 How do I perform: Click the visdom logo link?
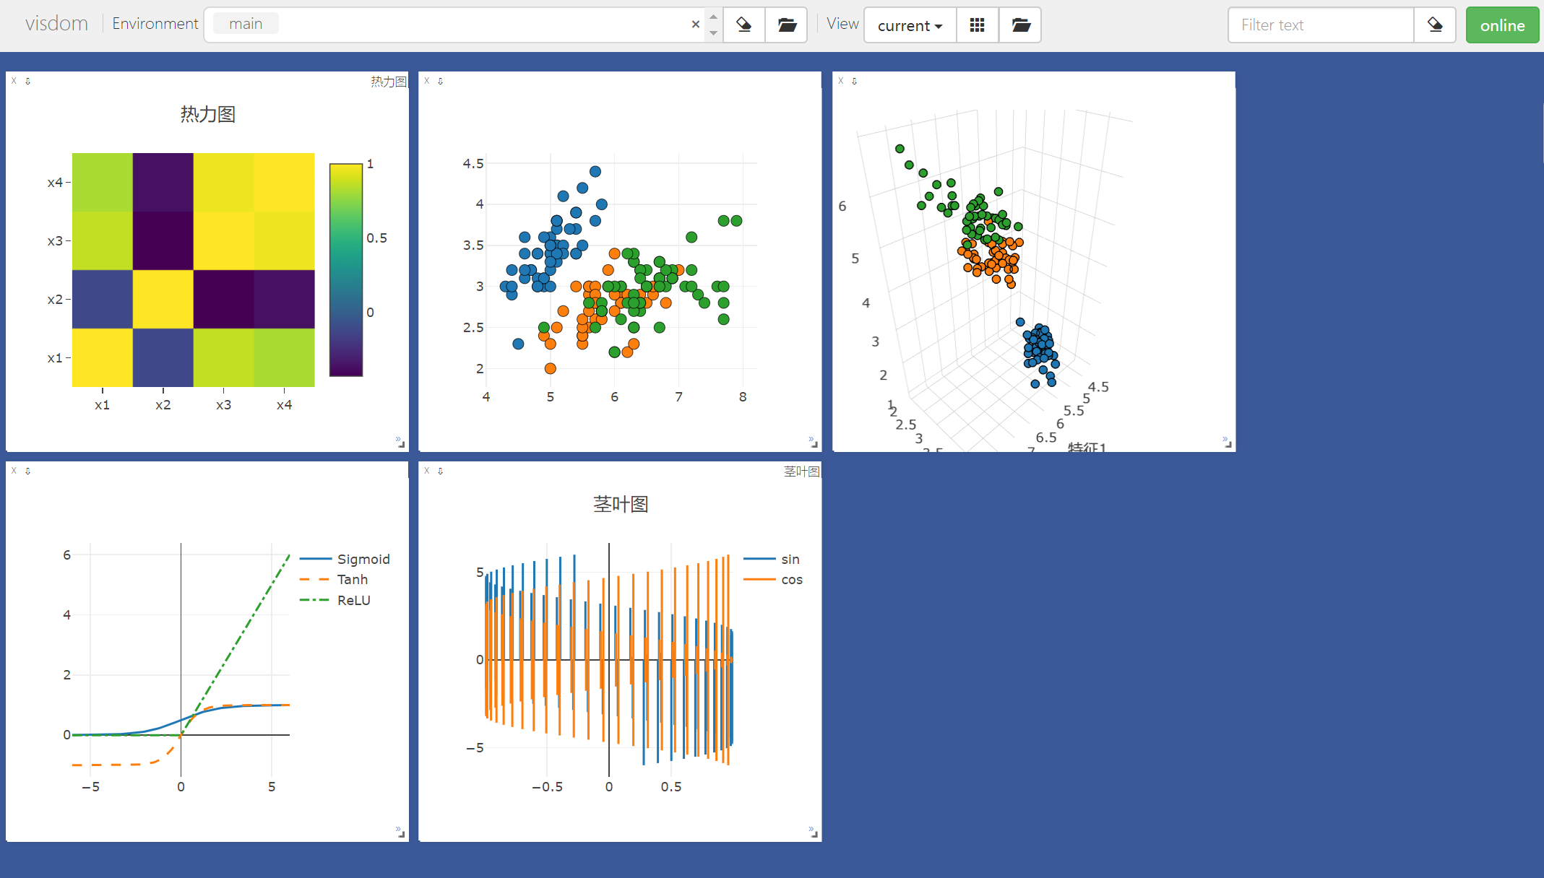(56, 24)
